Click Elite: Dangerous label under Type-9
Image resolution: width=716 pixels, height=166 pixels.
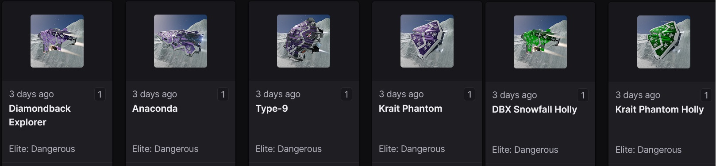pos(289,149)
